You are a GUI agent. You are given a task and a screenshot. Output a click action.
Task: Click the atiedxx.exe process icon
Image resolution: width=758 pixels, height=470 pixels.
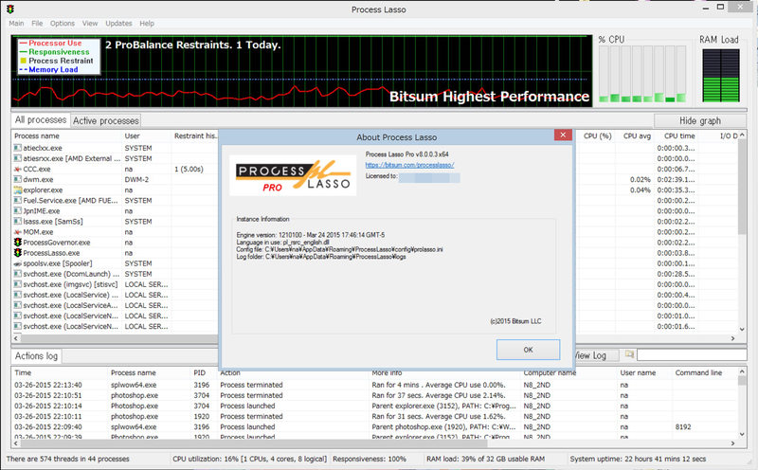(18, 148)
